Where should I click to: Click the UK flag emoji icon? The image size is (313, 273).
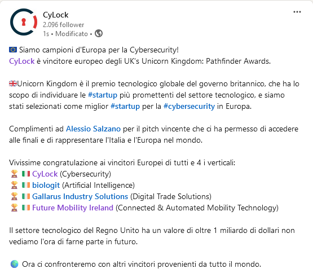tap(13, 83)
